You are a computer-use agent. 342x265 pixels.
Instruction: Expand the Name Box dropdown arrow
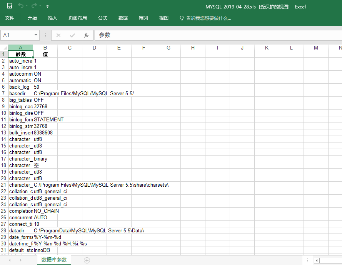pos(36,35)
